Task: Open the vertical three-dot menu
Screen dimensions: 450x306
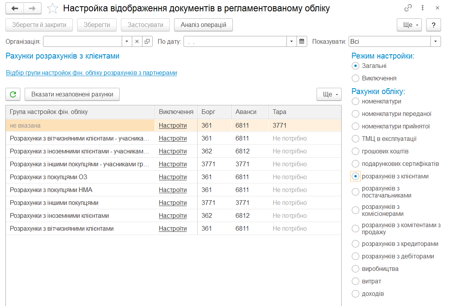Action: [x=423, y=8]
